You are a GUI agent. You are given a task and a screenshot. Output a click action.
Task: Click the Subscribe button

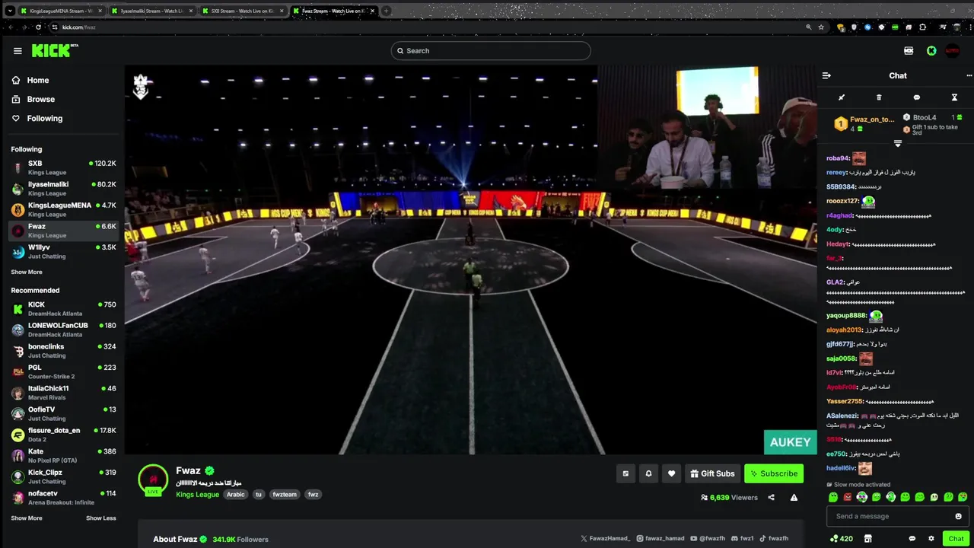774,473
